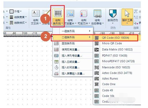Screen dimensions: 148x108
Task: Open the 数码防伪 dropdown arrow
Action: (113, 23)
